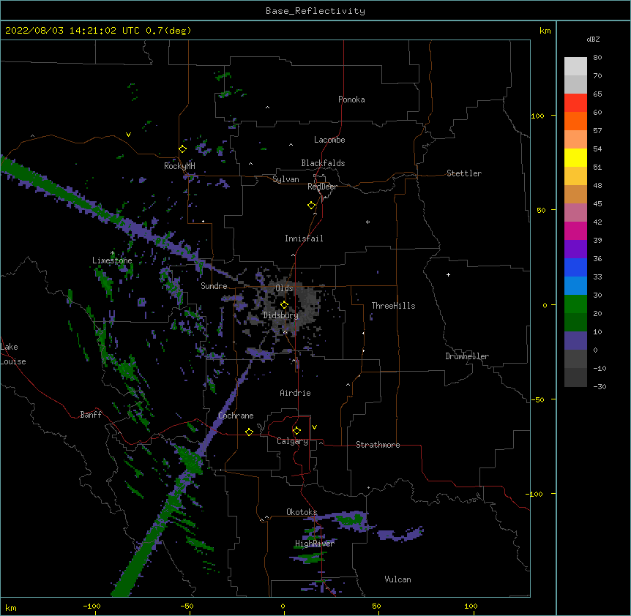Click the -100 tick on bottom axis
631x616 pixels.
click(92, 606)
